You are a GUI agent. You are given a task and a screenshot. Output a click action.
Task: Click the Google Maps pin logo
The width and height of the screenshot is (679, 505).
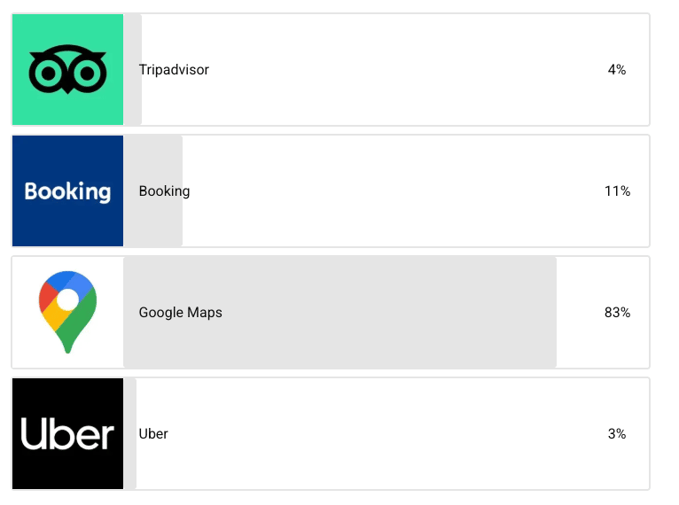point(67,312)
